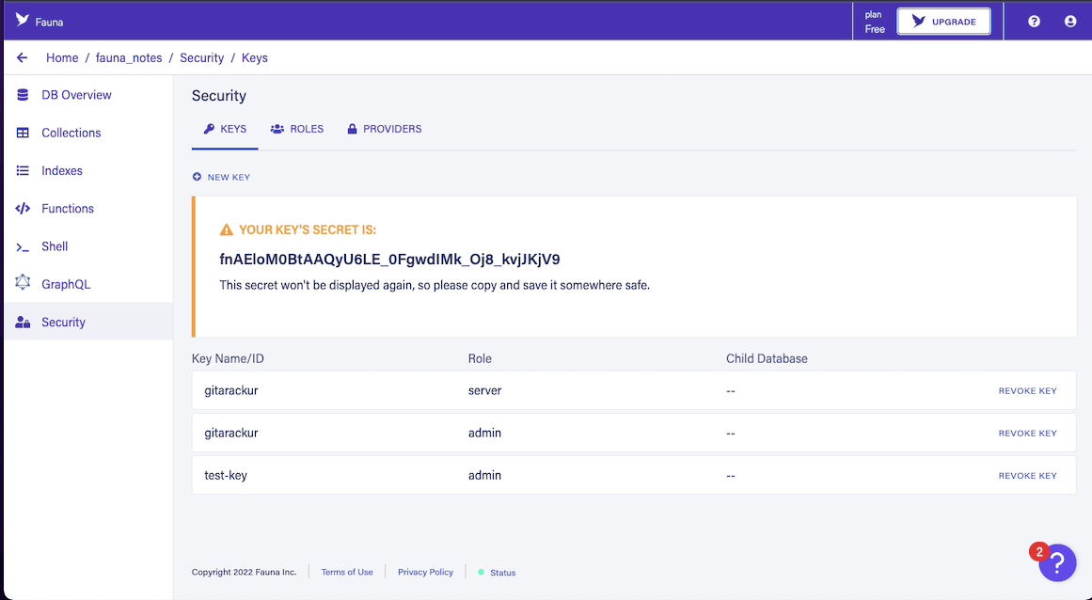
Task: Click the gitarackur name in server row
Action: click(x=231, y=390)
